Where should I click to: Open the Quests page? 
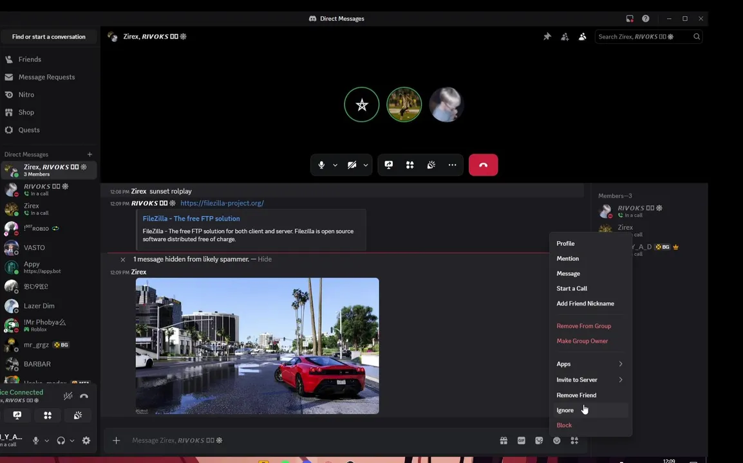point(49,130)
